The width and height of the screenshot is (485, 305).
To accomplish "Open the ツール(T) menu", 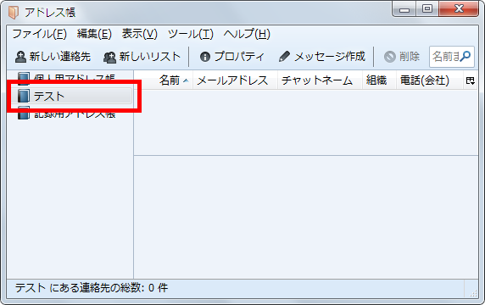I will (x=191, y=34).
